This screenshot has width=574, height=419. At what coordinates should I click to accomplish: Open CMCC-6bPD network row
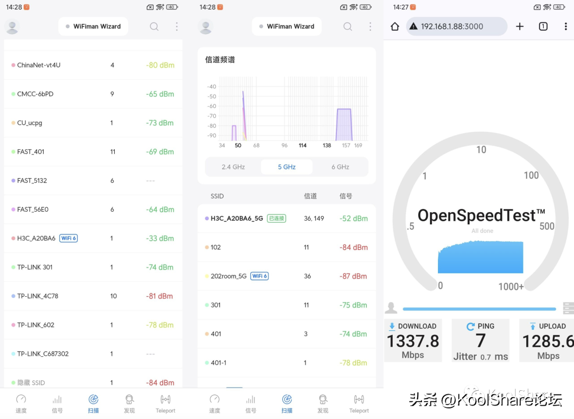point(94,94)
